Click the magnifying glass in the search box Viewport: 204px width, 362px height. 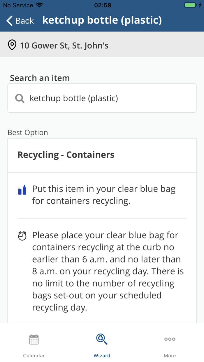20,98
